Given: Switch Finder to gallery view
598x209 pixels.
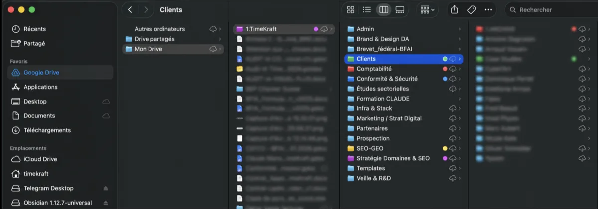Looking at the screenshot, I should point(399,9).
